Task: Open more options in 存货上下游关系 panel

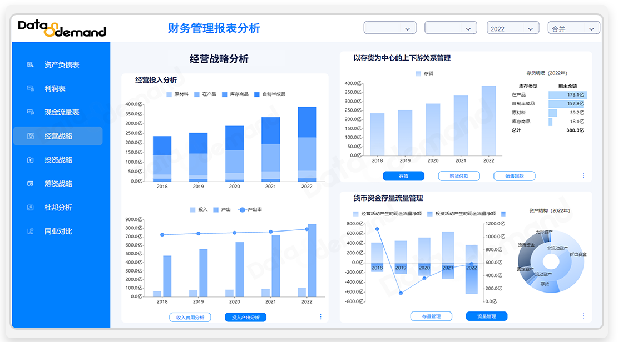Action: 584,175
